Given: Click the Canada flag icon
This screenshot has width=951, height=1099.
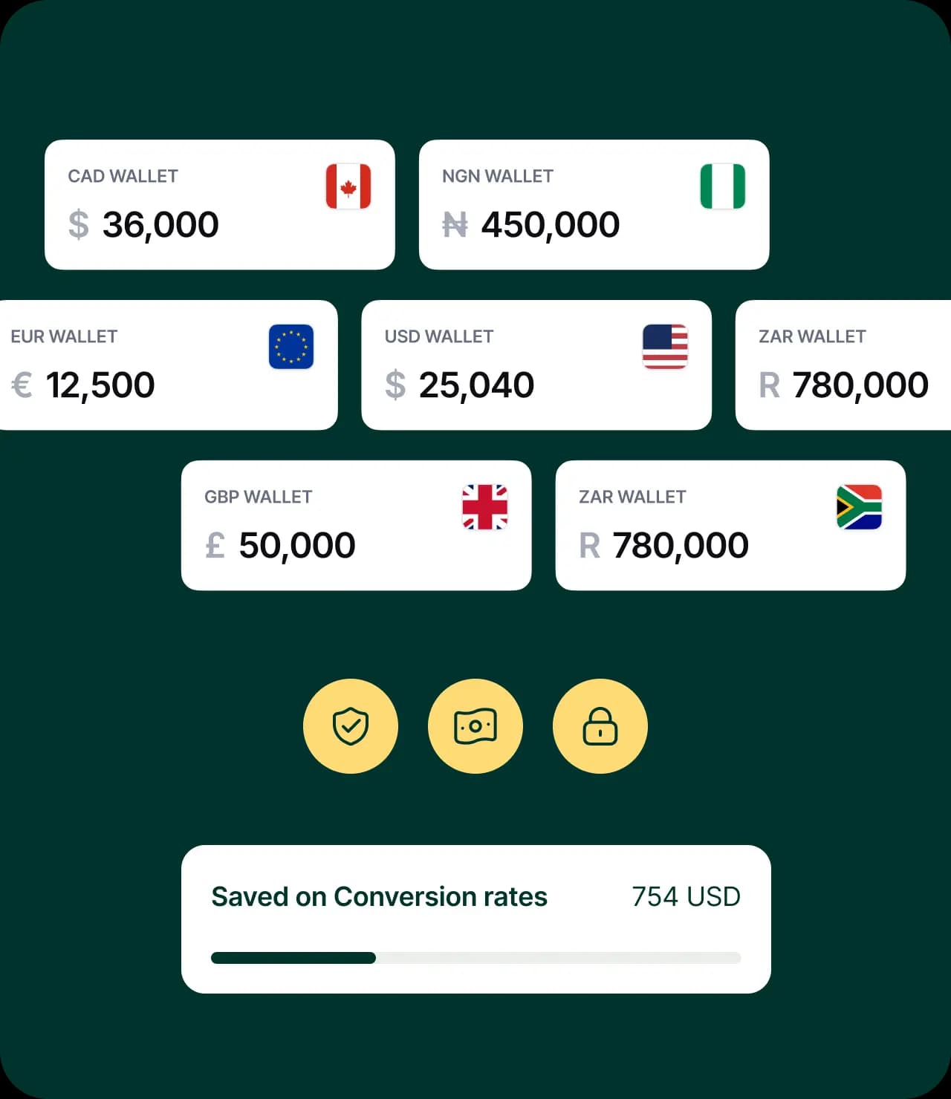Looking at the screenshot, I should click(348, 186).
